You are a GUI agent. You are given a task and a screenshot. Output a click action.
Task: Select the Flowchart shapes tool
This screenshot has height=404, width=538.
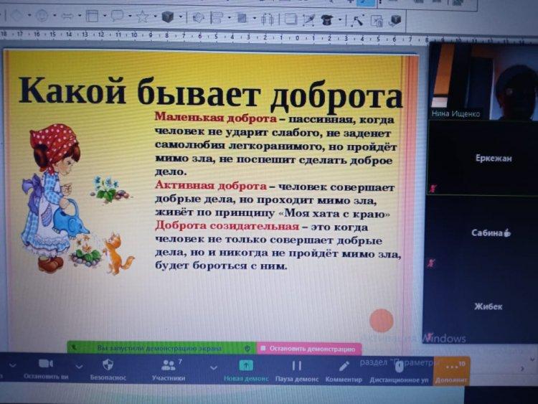pos(92,16)
